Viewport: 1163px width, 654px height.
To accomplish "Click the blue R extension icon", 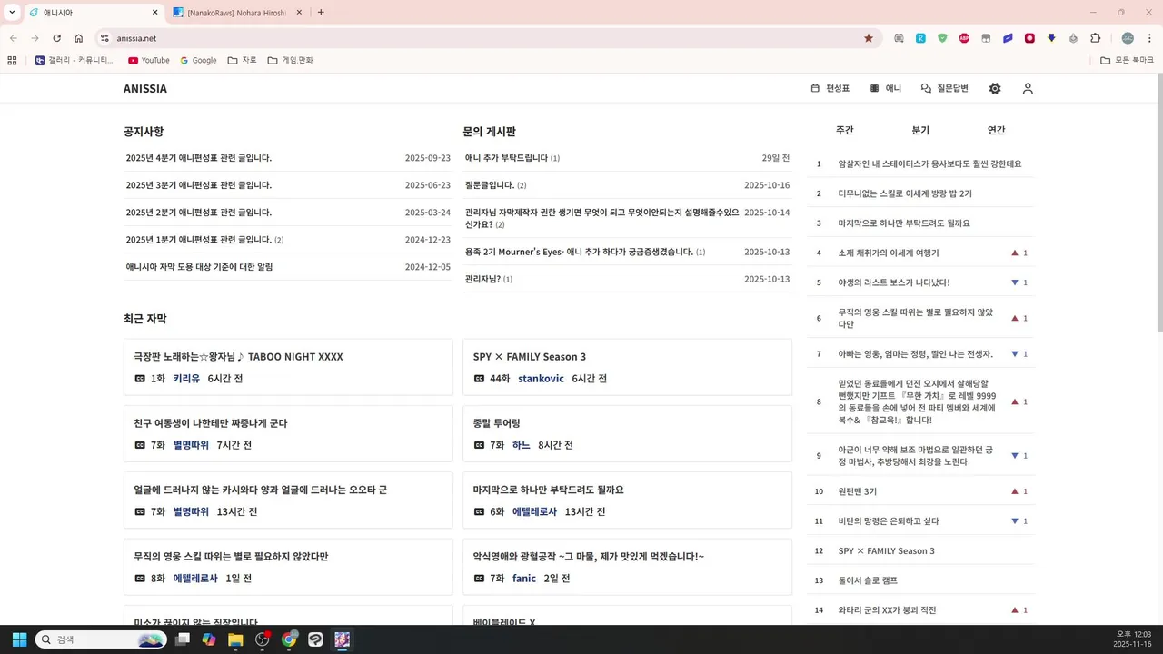I will tap(920, 38).
